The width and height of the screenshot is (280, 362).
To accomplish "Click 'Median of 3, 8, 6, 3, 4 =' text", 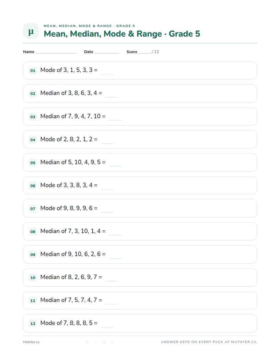I will [x=71, y=93].
